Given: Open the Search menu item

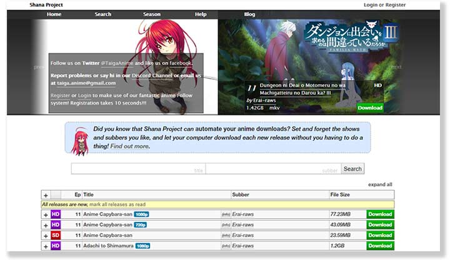Looking at the screenshot, I should (102, 14).
